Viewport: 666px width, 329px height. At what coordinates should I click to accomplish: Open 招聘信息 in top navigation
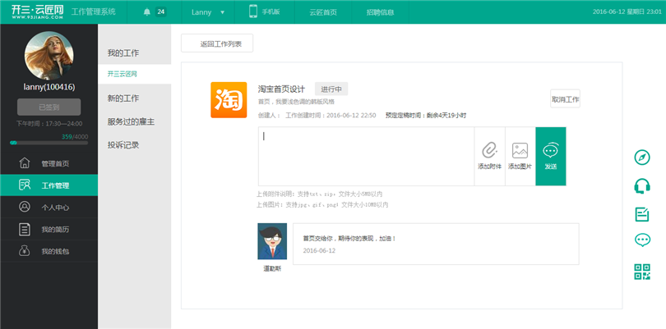click(380, 12)
